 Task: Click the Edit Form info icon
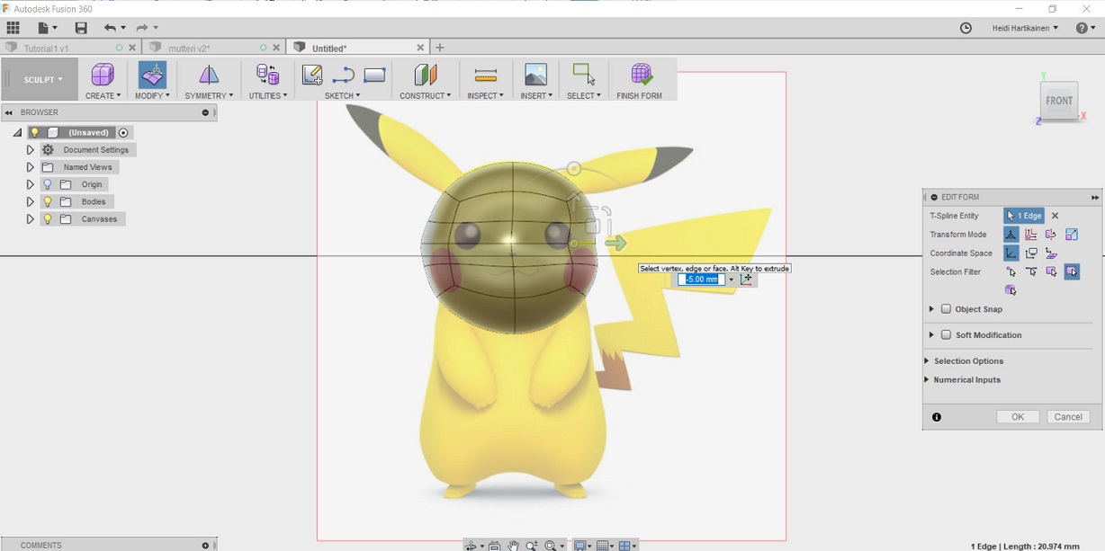click(937, 417)
